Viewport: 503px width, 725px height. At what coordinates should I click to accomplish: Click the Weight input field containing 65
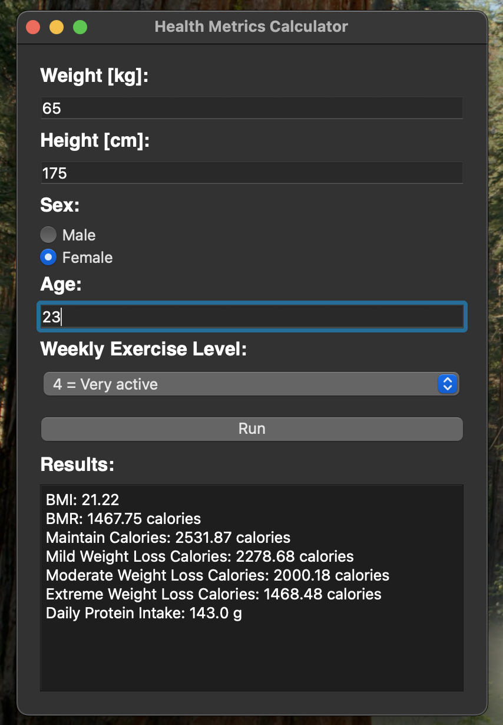point(251,108)
